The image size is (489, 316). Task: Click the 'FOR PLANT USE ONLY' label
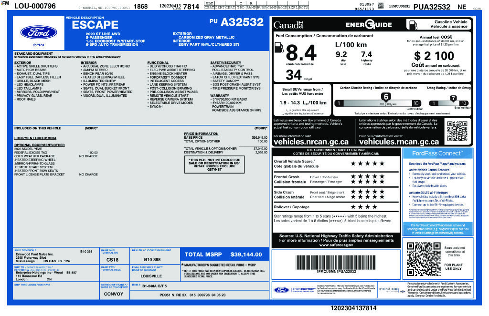[454, 266]
